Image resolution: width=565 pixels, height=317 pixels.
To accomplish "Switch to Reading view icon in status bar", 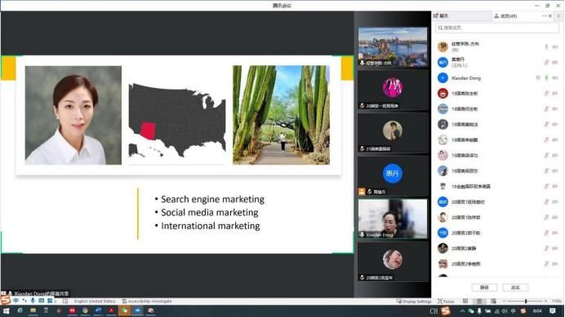I will click(465, 302).
